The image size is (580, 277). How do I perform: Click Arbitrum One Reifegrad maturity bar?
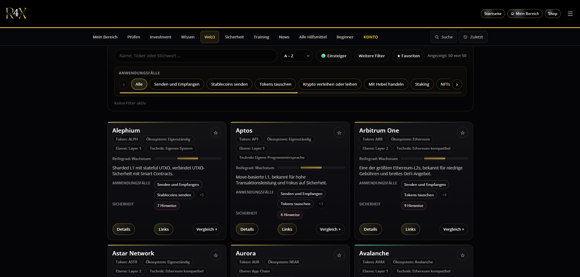pyautogui.click(x=434, y=158)
